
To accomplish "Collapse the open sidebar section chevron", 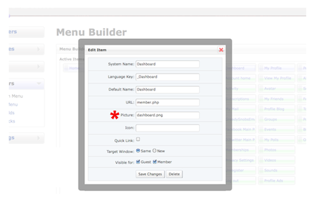I will click(39, 83).
